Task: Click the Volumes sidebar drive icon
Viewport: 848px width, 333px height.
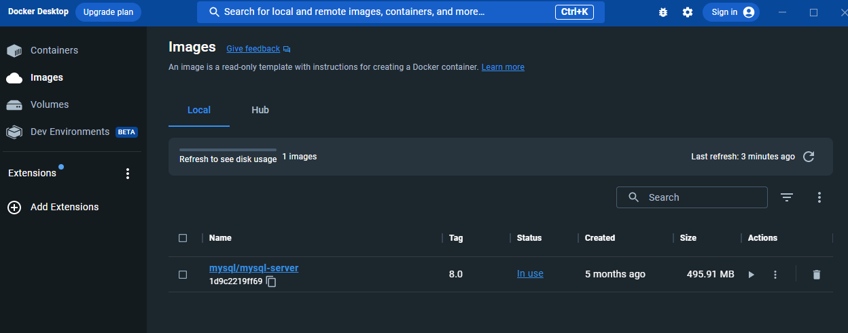Action: click(x=14, y=105)
